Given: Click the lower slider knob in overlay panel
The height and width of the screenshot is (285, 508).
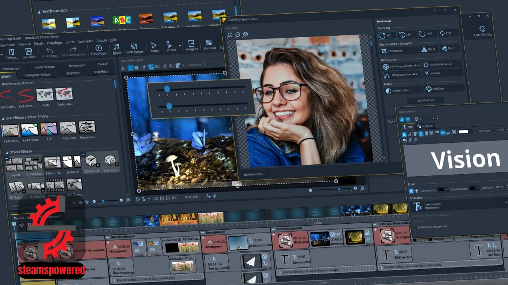Looking at the screenshot, I should (x=169, y=106).
